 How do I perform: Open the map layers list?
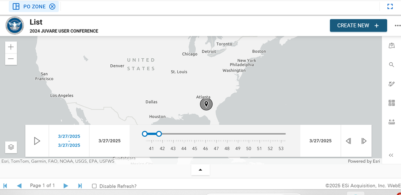click(11, 147)
